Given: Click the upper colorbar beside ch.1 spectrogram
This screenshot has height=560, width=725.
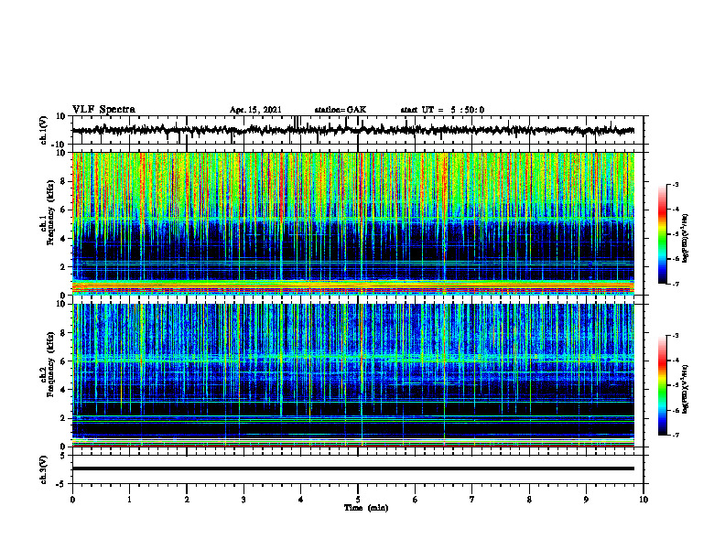Looking at the screenshot, I should [x=663, y=234].
